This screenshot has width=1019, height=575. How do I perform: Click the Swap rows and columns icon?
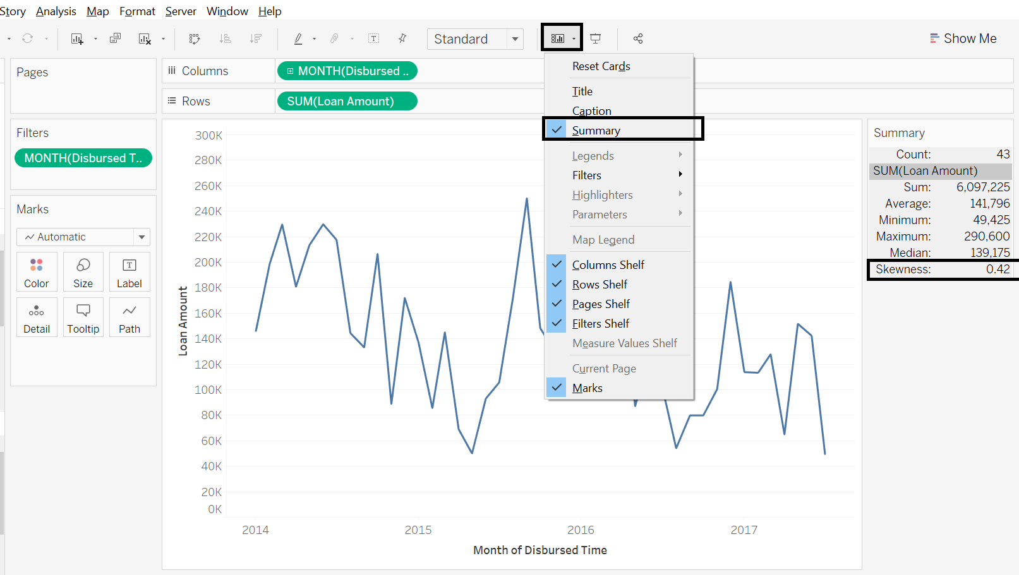[x=195, y=39]
